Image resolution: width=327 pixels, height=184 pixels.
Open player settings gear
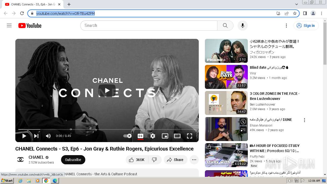point(153,136)
